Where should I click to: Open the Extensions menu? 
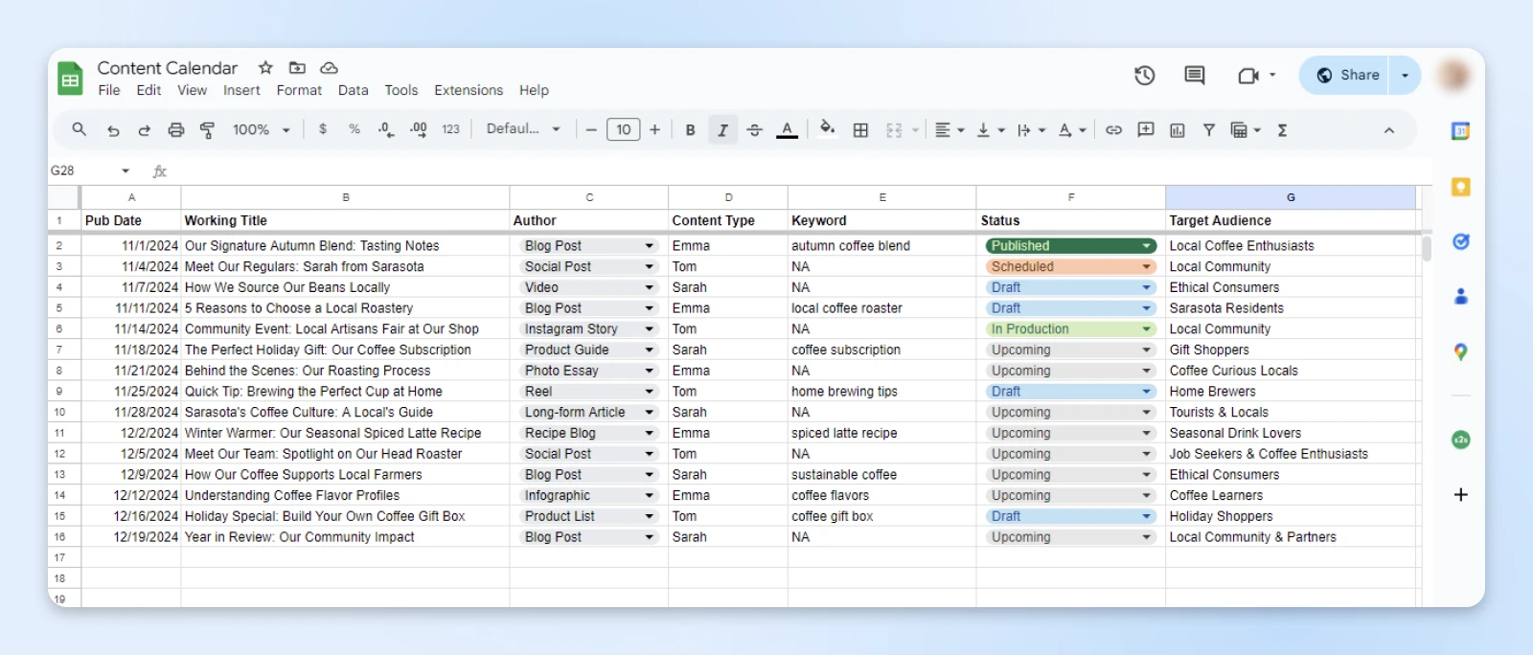(468, 90)
